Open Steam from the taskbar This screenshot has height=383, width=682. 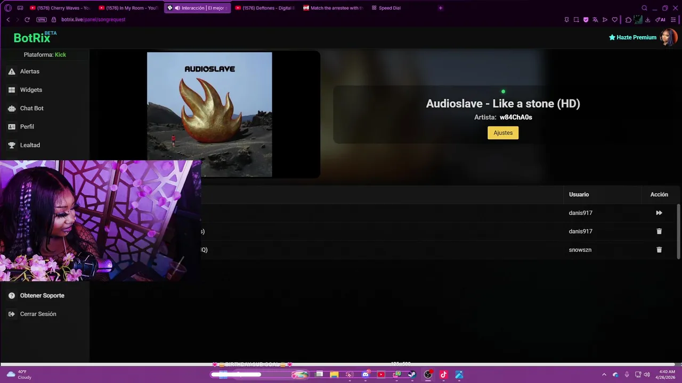coord(412,374)
